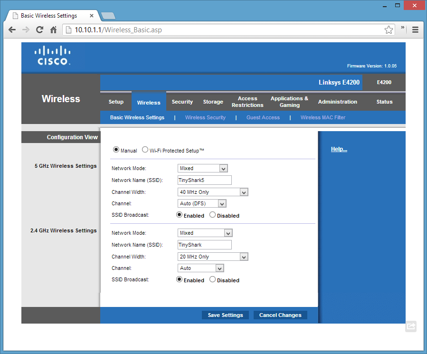Click the browser reload page icon
This screenshot has height=354, width=427.
click(40, 29)
